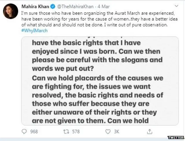Click the share tweet upload icon
This screenshot has height=141, width=185.
tap(149, 132)
